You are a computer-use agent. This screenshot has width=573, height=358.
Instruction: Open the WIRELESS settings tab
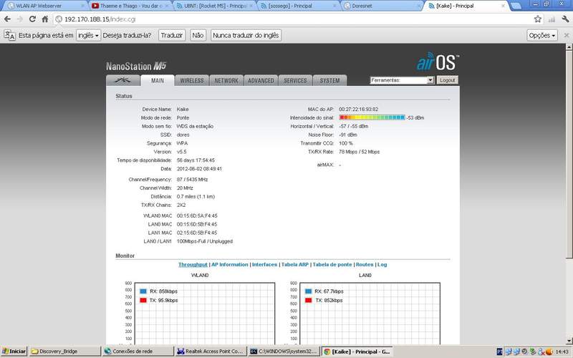pos(192,80)
